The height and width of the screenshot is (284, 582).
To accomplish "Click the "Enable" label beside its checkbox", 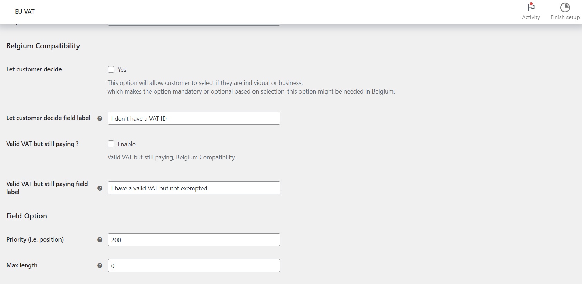I will [x=127, y=144].
